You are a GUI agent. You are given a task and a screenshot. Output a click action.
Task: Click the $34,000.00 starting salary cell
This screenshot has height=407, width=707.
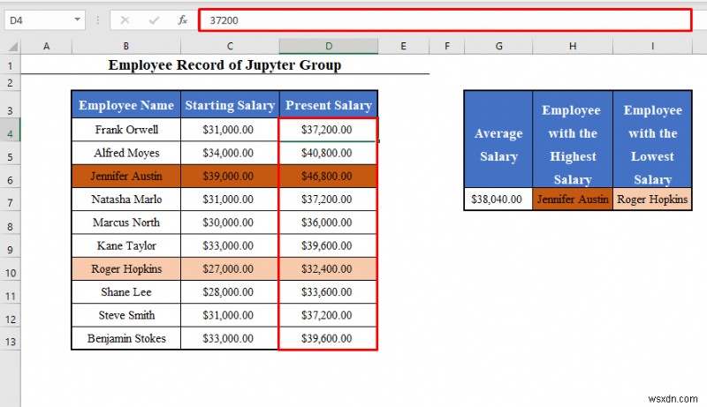pyautogui.click(x=228, y=153)
